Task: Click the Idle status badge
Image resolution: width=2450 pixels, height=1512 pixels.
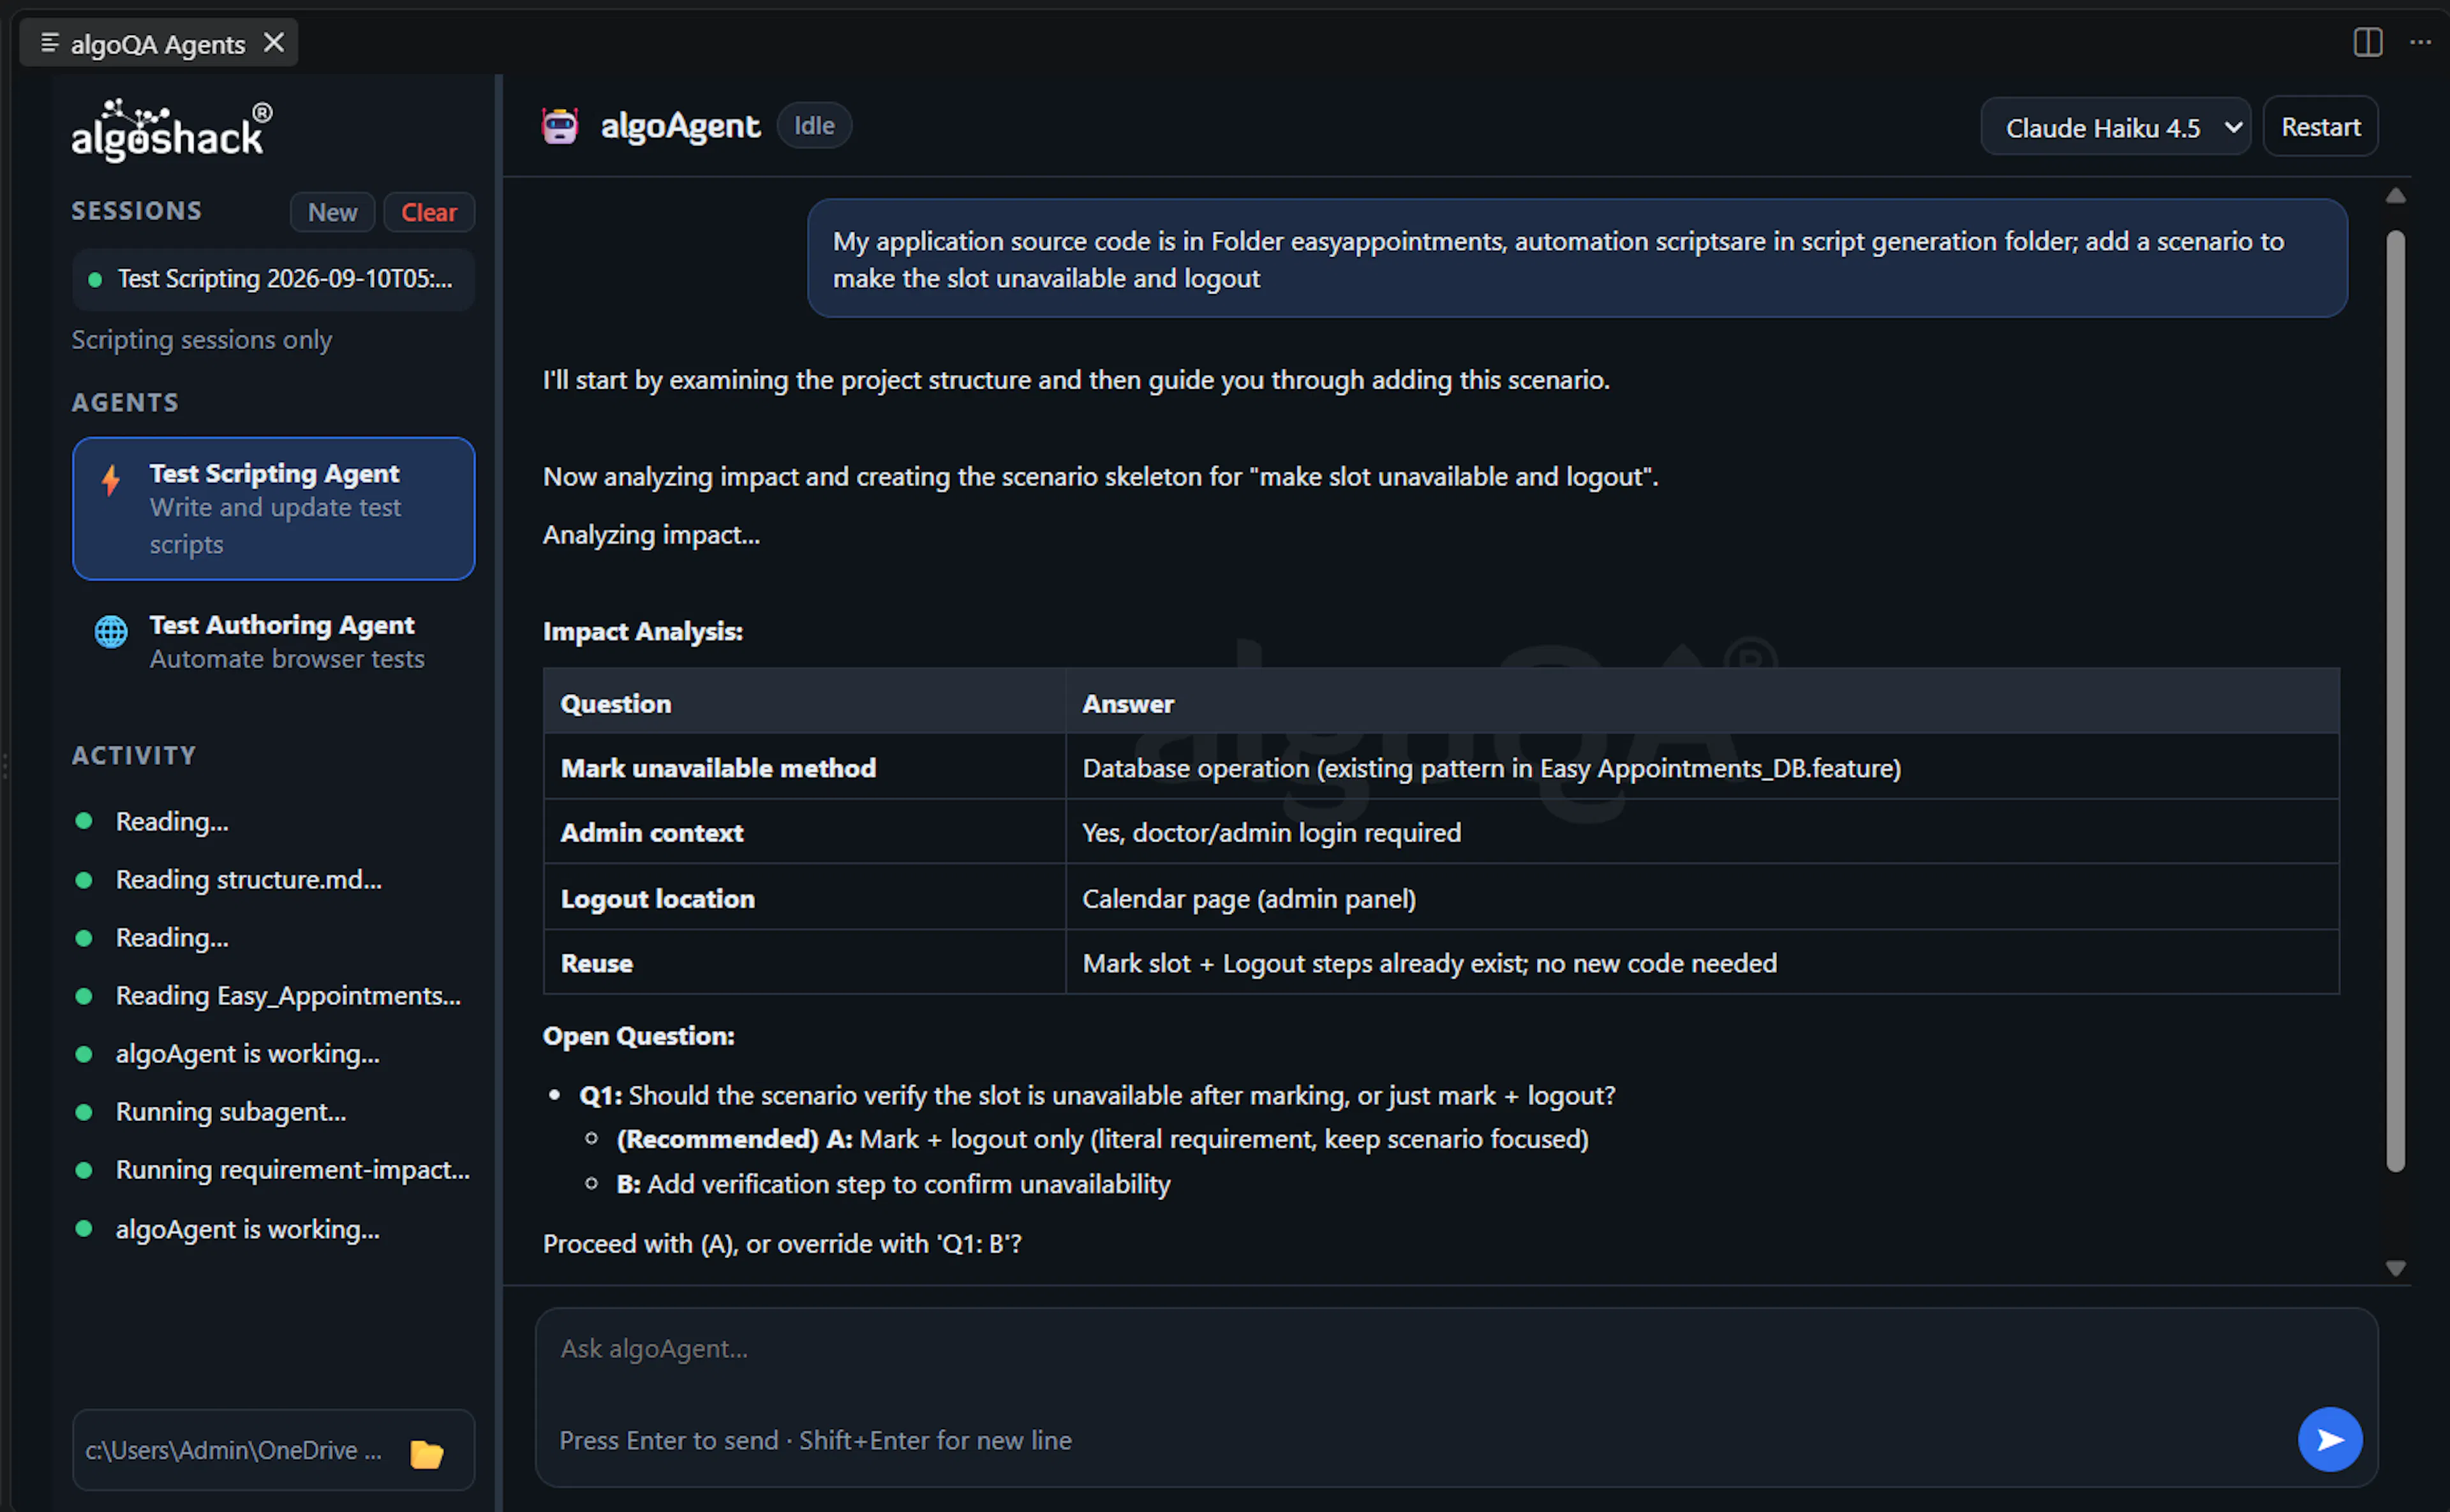Action: (x=814, y=126)
